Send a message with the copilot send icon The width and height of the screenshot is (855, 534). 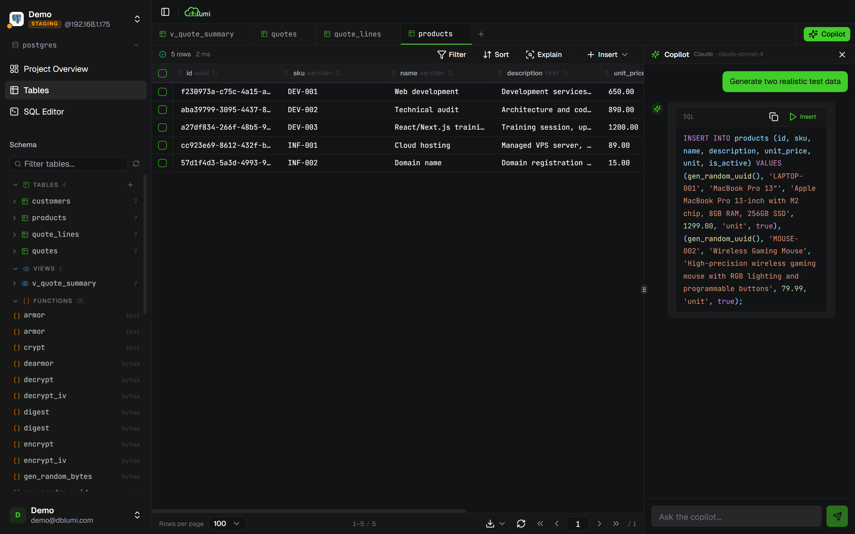837,516
